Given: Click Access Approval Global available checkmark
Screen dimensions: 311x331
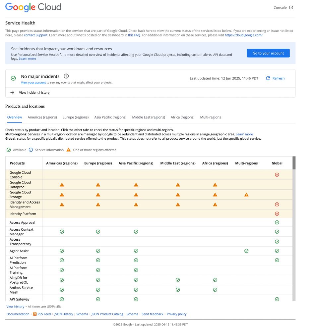Looking at the screenshot, I should tap(277, 222).
